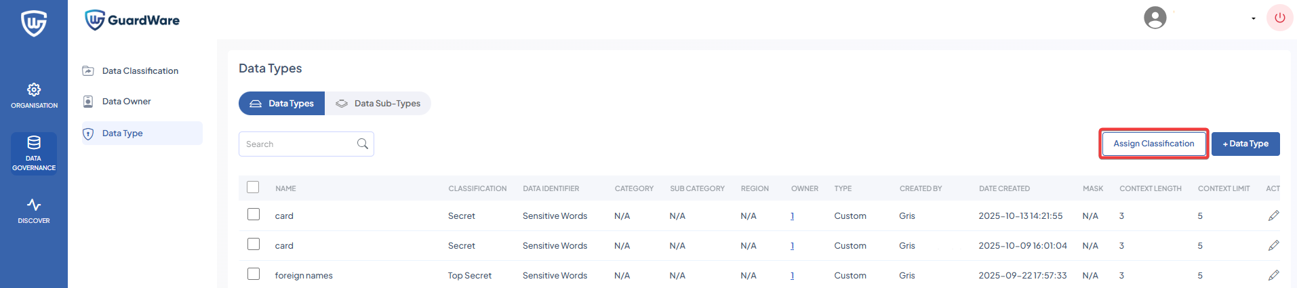Click the GuardWare logo in header
Screen dimensions: 1297x288
click(132, 20)
